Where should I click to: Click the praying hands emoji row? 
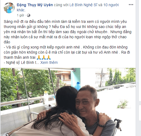coord(44,57)
